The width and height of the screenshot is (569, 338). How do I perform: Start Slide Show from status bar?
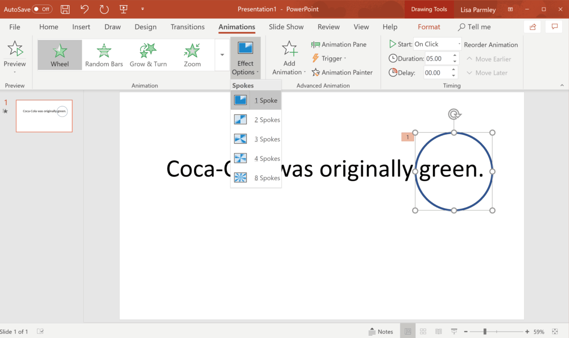(454, 332)
